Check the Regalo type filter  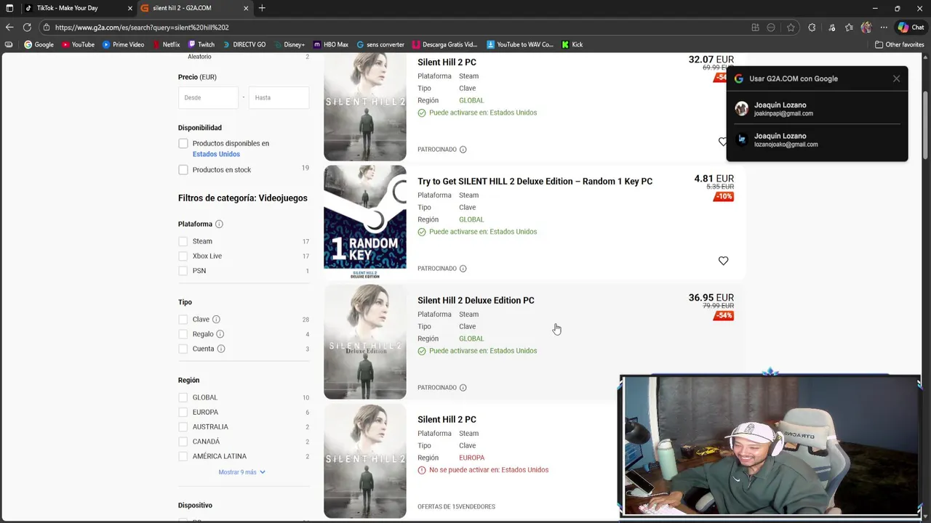click(183, 334)
